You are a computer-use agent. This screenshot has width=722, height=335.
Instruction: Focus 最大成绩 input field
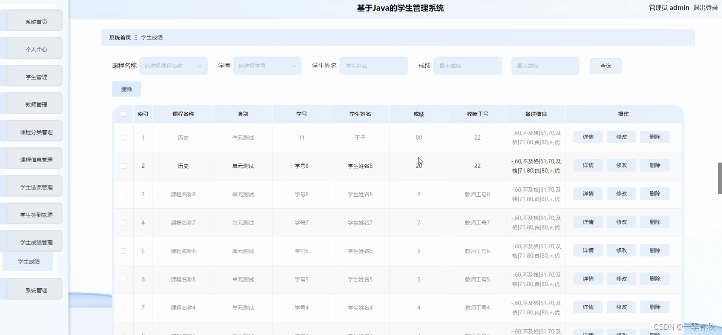[x=545, y=66]
